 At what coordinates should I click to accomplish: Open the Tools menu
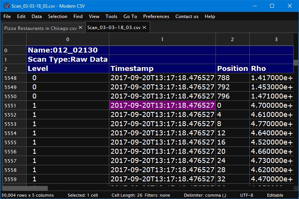tap(111, 16)
